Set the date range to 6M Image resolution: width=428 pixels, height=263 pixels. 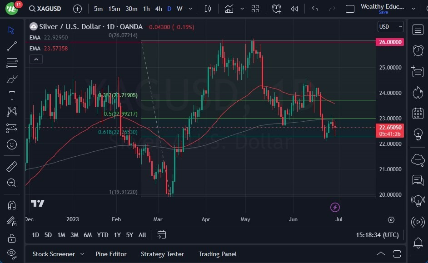(88, 235)
